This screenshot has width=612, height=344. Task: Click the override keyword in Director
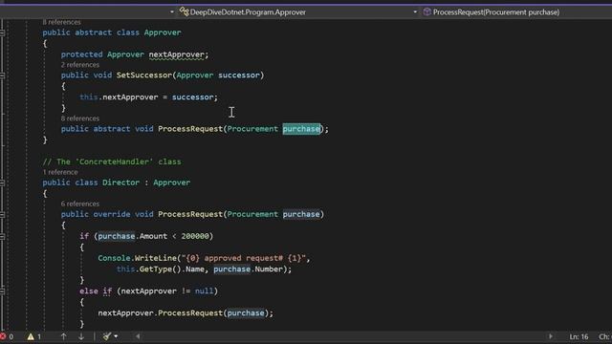click(x=112, y=214)
